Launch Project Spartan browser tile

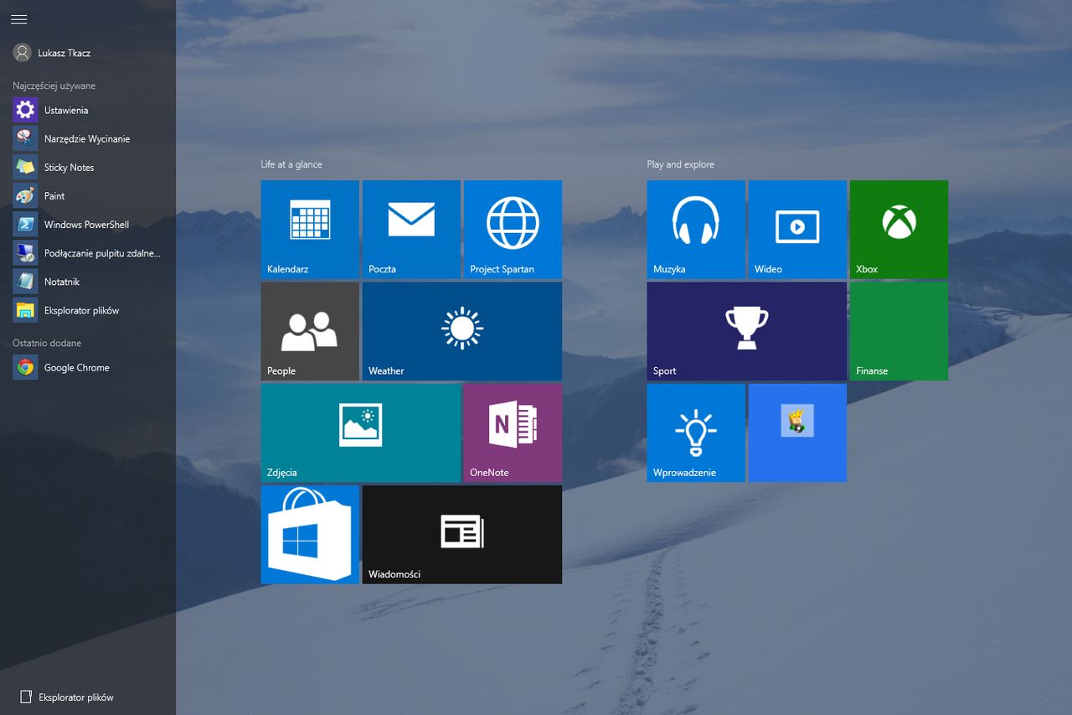pos(513,229)
